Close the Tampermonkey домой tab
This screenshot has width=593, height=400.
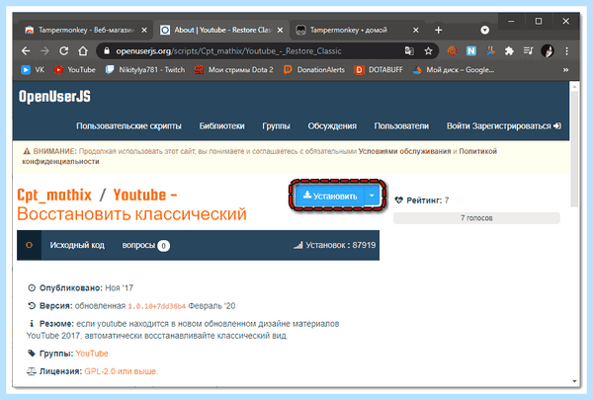416,30
